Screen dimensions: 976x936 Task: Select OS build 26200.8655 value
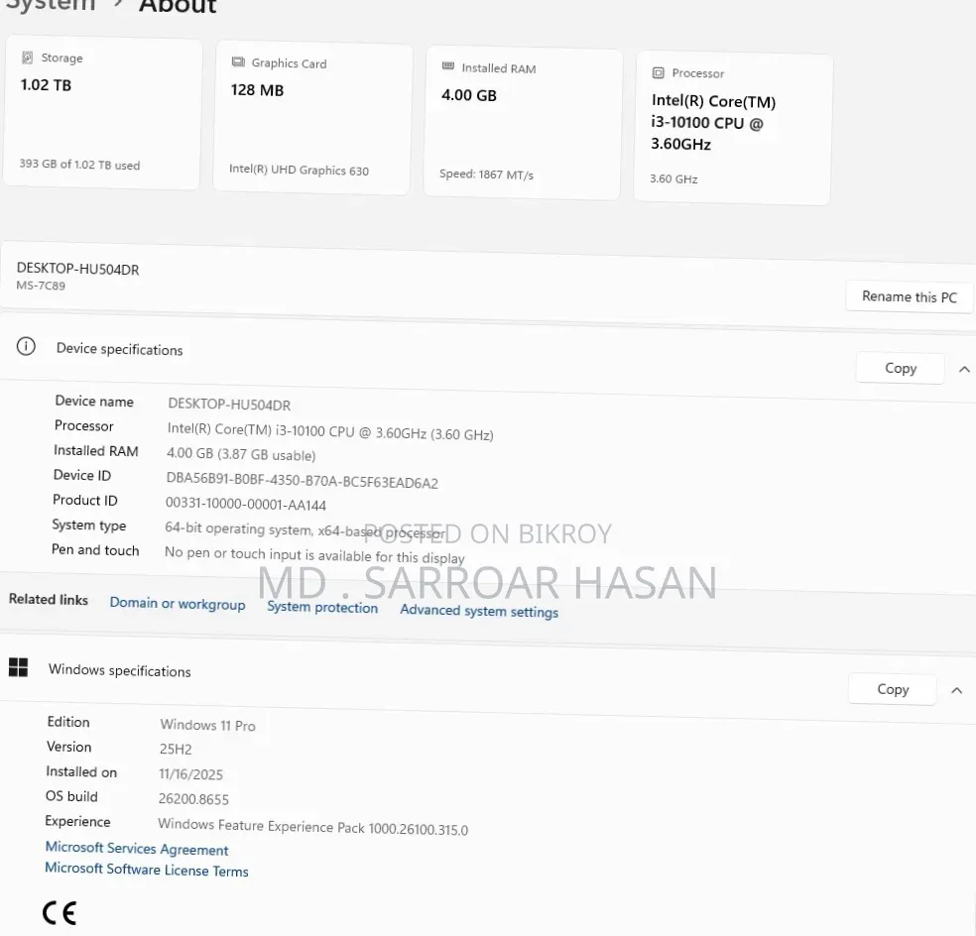click(x=193, y=798)
